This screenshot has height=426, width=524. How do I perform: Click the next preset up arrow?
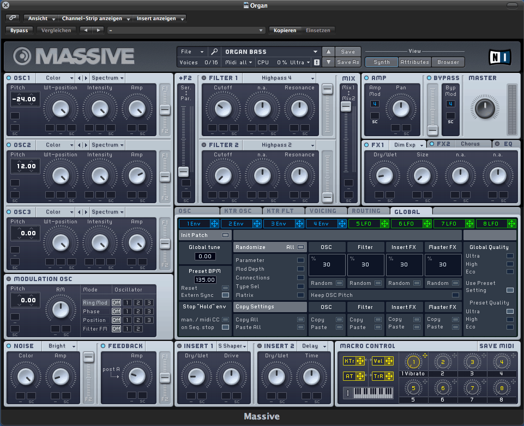pyautogui.click(x=328, y=52)
